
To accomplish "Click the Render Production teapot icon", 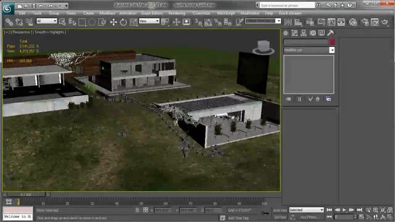I will coord(385,22).
